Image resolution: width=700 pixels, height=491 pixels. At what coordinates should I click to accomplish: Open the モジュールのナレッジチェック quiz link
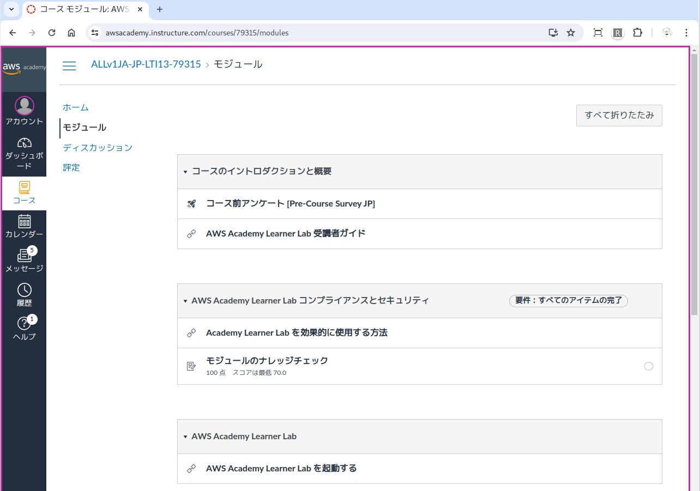(x=267, y=361)
